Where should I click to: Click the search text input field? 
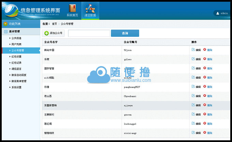(89, 33)
